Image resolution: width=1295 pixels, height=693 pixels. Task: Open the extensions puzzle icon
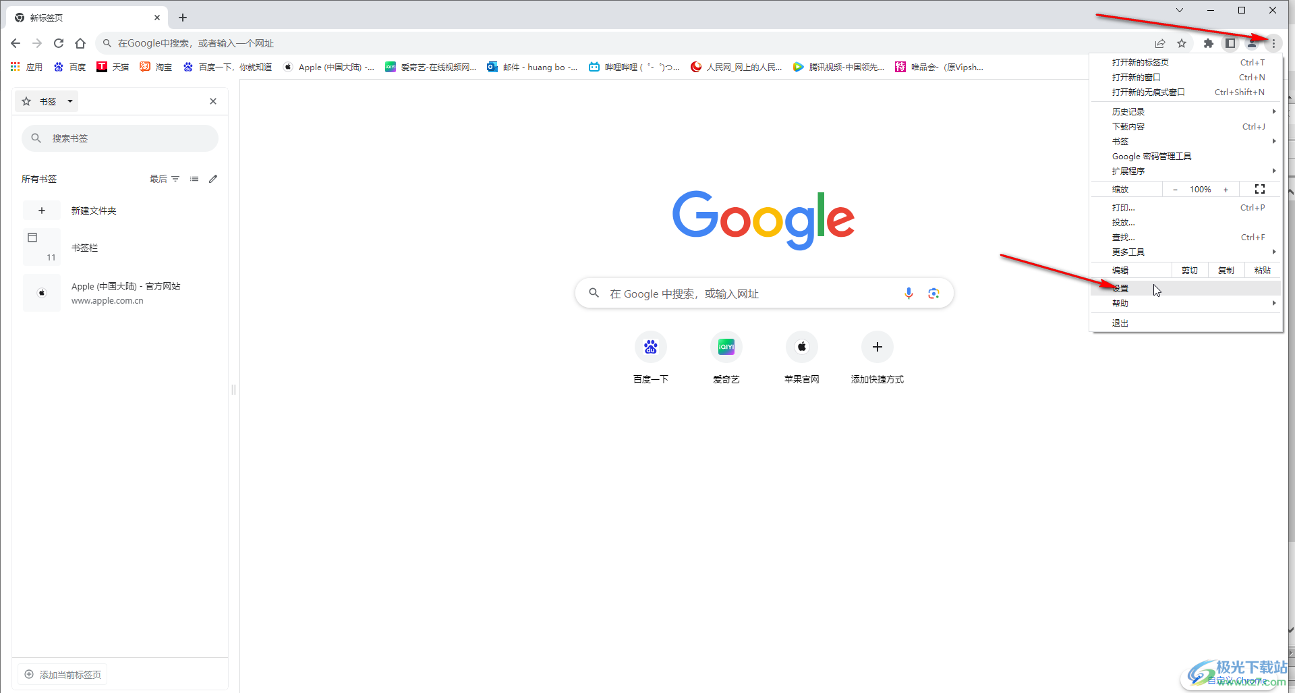(1209, 43)
